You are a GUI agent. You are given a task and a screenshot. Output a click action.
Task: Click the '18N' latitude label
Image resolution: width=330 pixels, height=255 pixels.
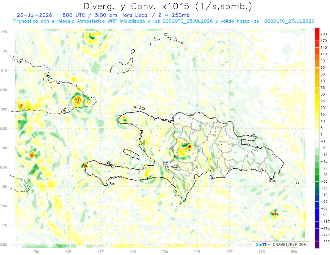coord(4,187)
